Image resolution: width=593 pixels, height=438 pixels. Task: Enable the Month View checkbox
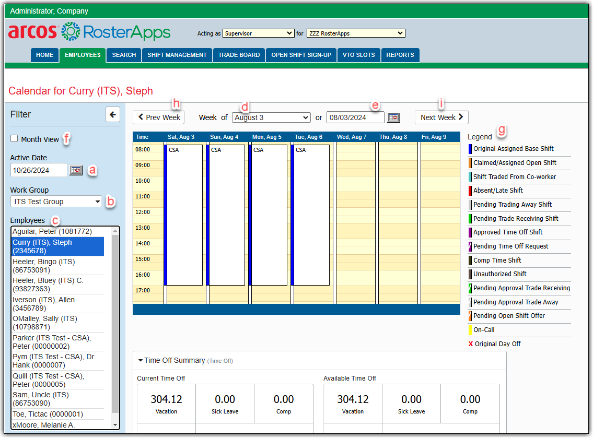[x=15, y=139]
